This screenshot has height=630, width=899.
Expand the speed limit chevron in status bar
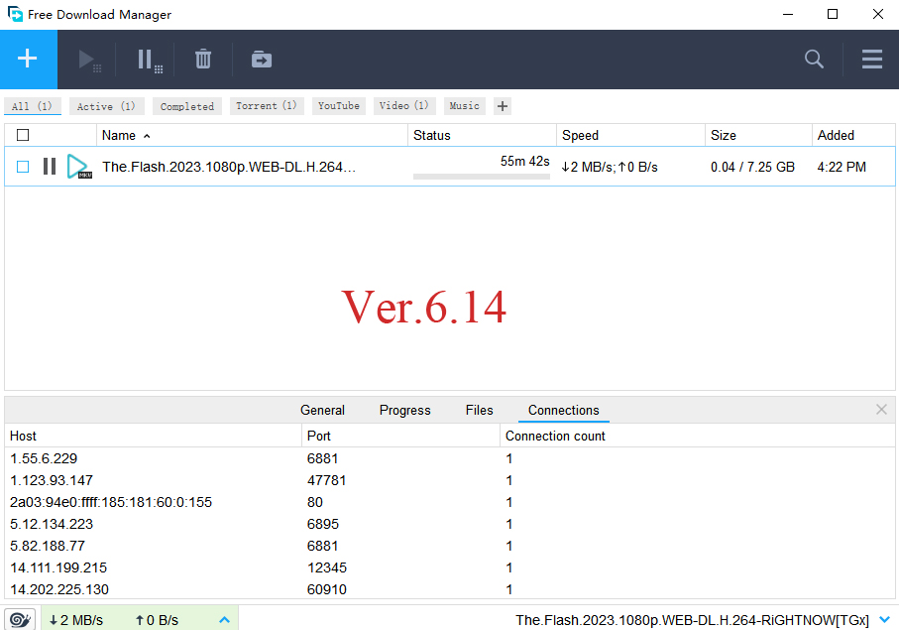click(x=224, y=620)
